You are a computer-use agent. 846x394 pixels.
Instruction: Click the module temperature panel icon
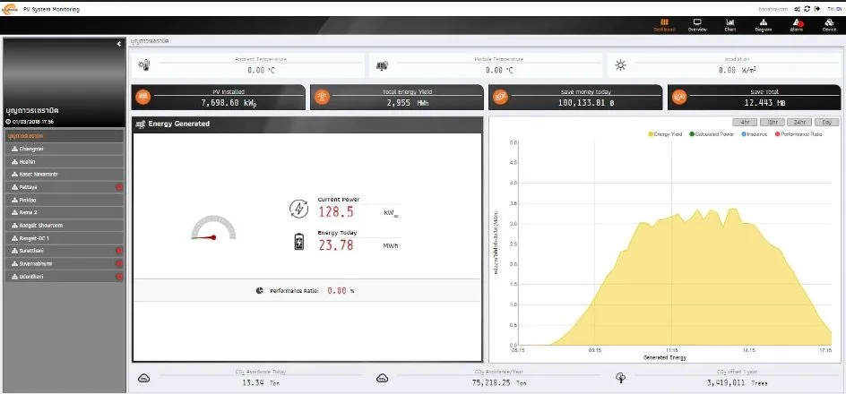(x=382, y=65)
